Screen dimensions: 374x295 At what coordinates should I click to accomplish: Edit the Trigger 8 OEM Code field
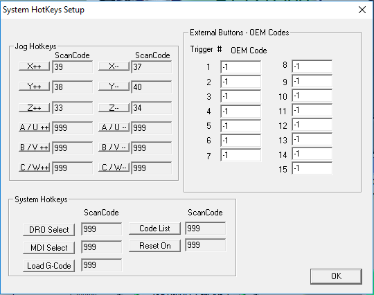(x=312, y=66)
